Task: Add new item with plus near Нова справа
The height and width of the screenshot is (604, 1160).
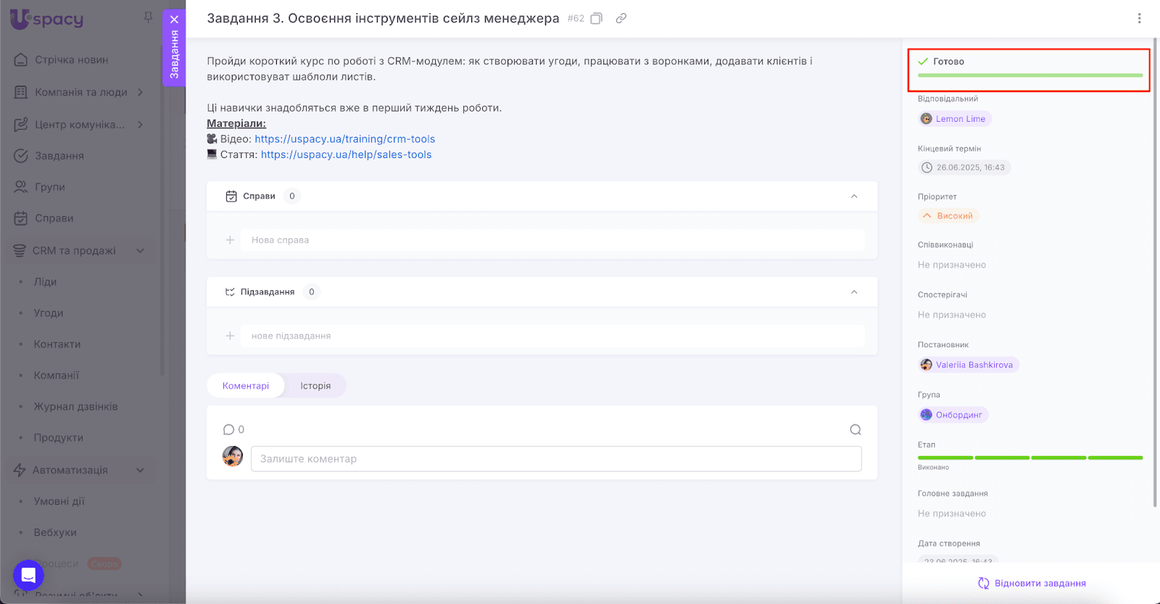Action: (x=230, y=240)
